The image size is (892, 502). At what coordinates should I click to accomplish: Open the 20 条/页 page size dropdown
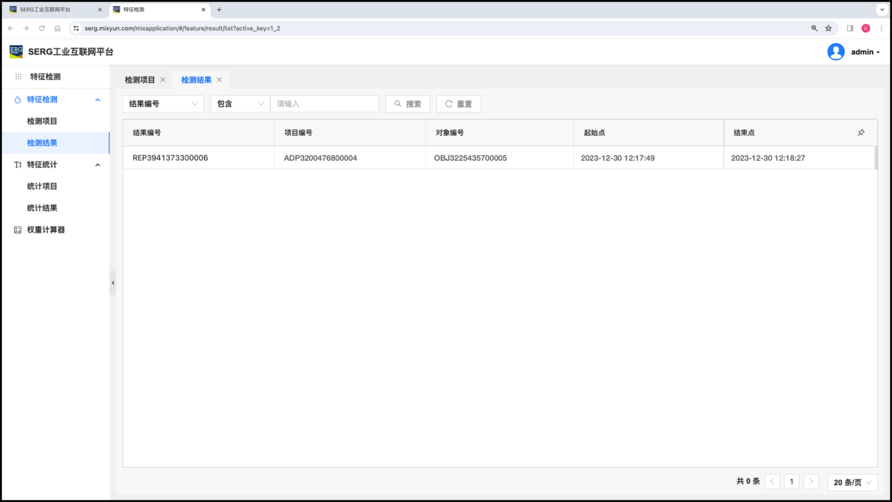pyautogui.click(x=853, y=482)
